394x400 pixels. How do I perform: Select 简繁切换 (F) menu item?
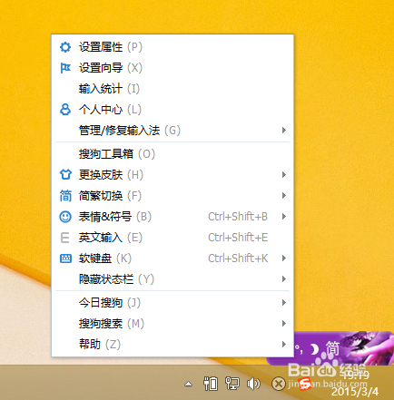point(172,196)
